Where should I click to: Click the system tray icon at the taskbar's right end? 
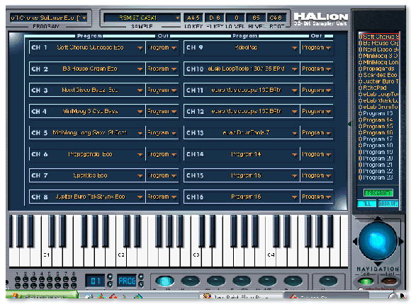coord(402,296)
